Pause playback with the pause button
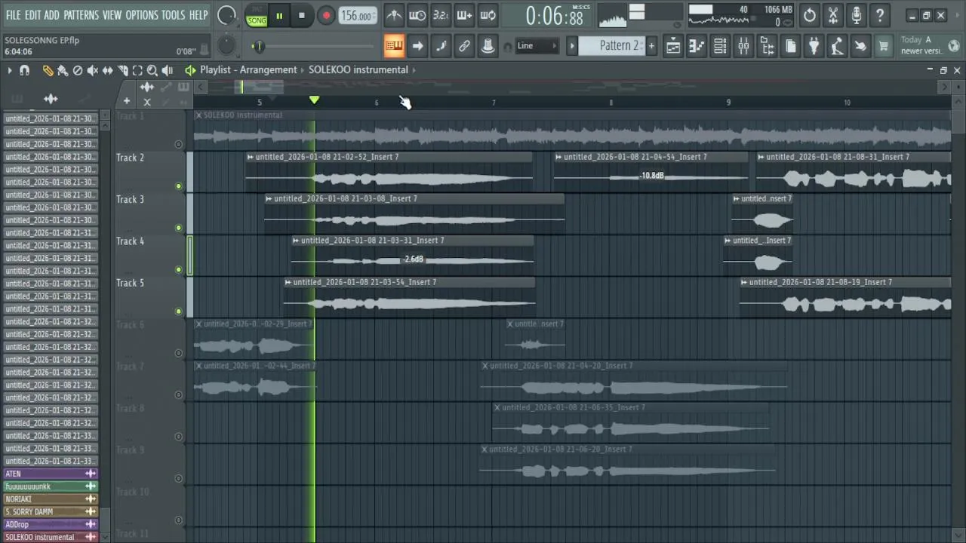966x543 pixels. click(279, 16)
